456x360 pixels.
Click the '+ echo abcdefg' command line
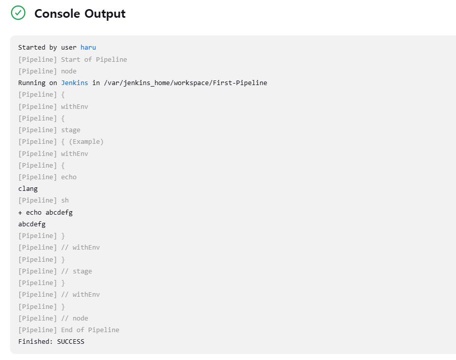tap(45, 212)
